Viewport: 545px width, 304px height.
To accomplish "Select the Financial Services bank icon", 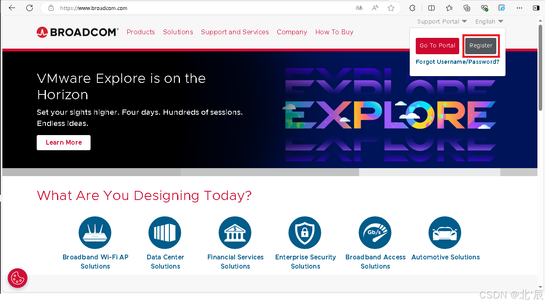I will point(235,233).
